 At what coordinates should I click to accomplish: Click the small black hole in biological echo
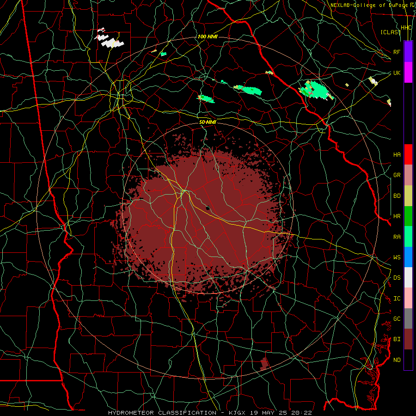208,208
